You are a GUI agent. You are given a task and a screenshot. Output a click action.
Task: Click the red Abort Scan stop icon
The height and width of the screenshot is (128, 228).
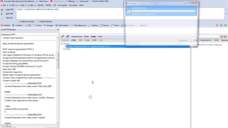[x=51, y=1]
